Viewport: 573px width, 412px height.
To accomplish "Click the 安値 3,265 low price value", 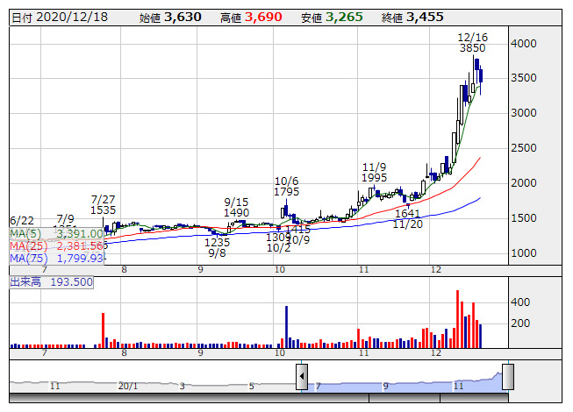I will [332, 17].
